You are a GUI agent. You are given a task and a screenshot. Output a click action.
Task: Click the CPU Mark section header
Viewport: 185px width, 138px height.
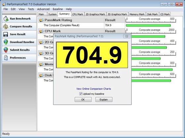point(71,31)
